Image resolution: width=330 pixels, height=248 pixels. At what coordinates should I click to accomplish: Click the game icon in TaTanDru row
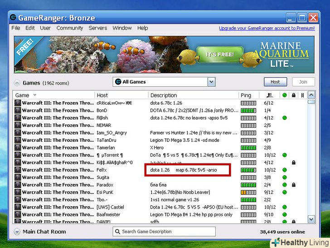[18, 140]
